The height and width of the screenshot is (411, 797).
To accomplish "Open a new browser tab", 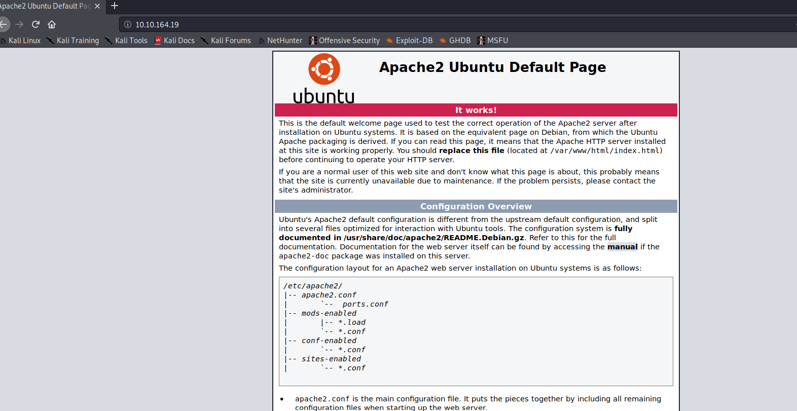I will [115, 6].
